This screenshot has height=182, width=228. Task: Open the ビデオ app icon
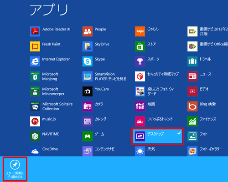coord(192,91)
